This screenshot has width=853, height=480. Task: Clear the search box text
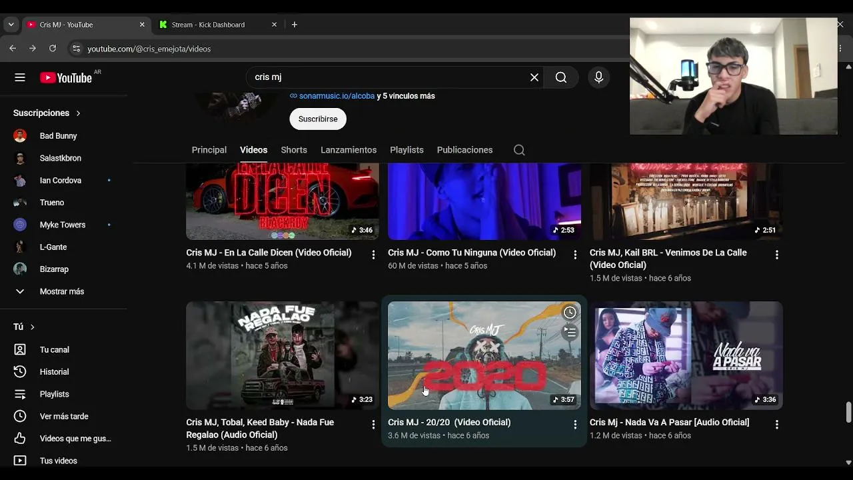(x=534, y=77)
